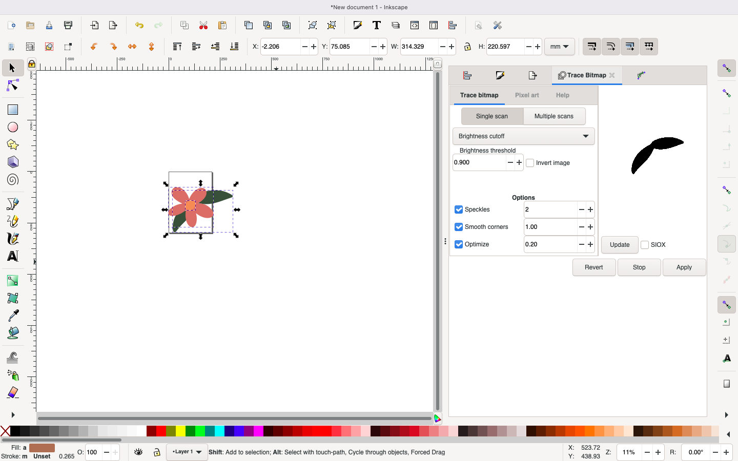Select the Paint Bucket fill tool
This screenshot has height=461, width=738.
pos(13,333)
